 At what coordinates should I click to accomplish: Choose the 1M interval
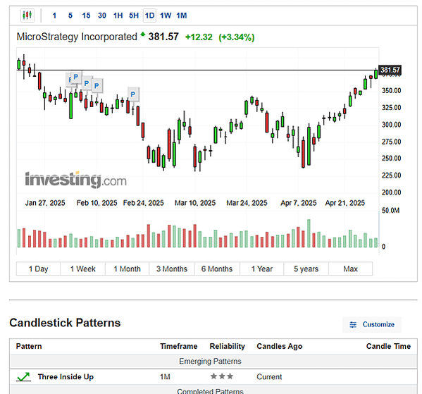point(182,16)
